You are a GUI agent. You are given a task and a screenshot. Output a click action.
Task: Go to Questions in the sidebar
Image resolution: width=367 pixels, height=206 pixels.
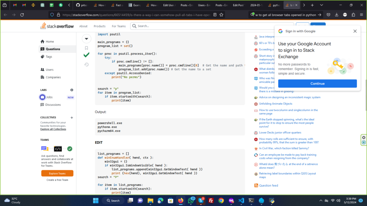point(53,49)
